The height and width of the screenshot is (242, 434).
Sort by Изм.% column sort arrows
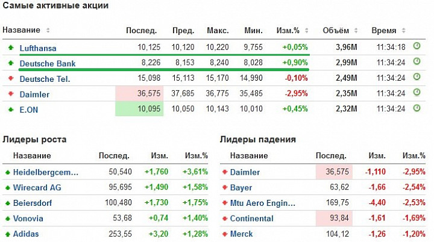306,31
